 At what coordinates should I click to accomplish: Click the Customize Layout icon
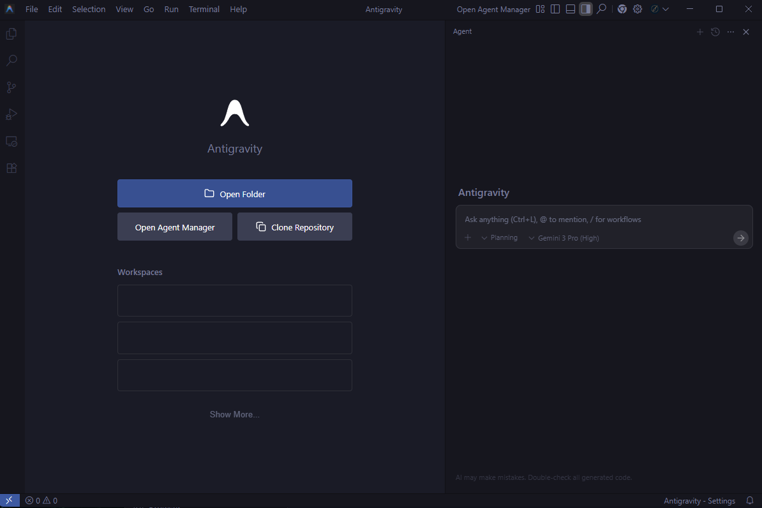tap(540, 9)
